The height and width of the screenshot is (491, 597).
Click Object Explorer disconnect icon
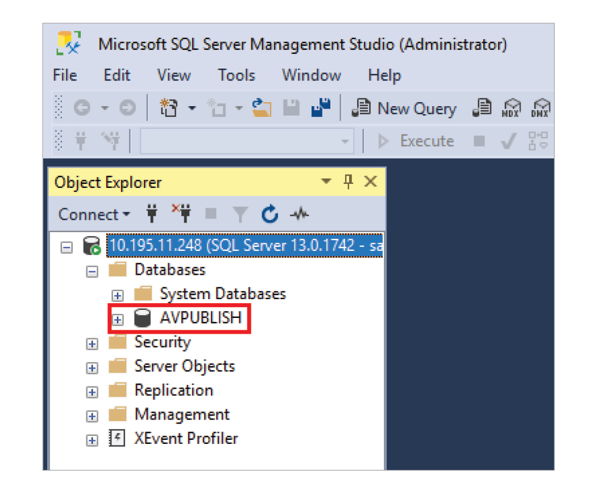tap(181, 213)
